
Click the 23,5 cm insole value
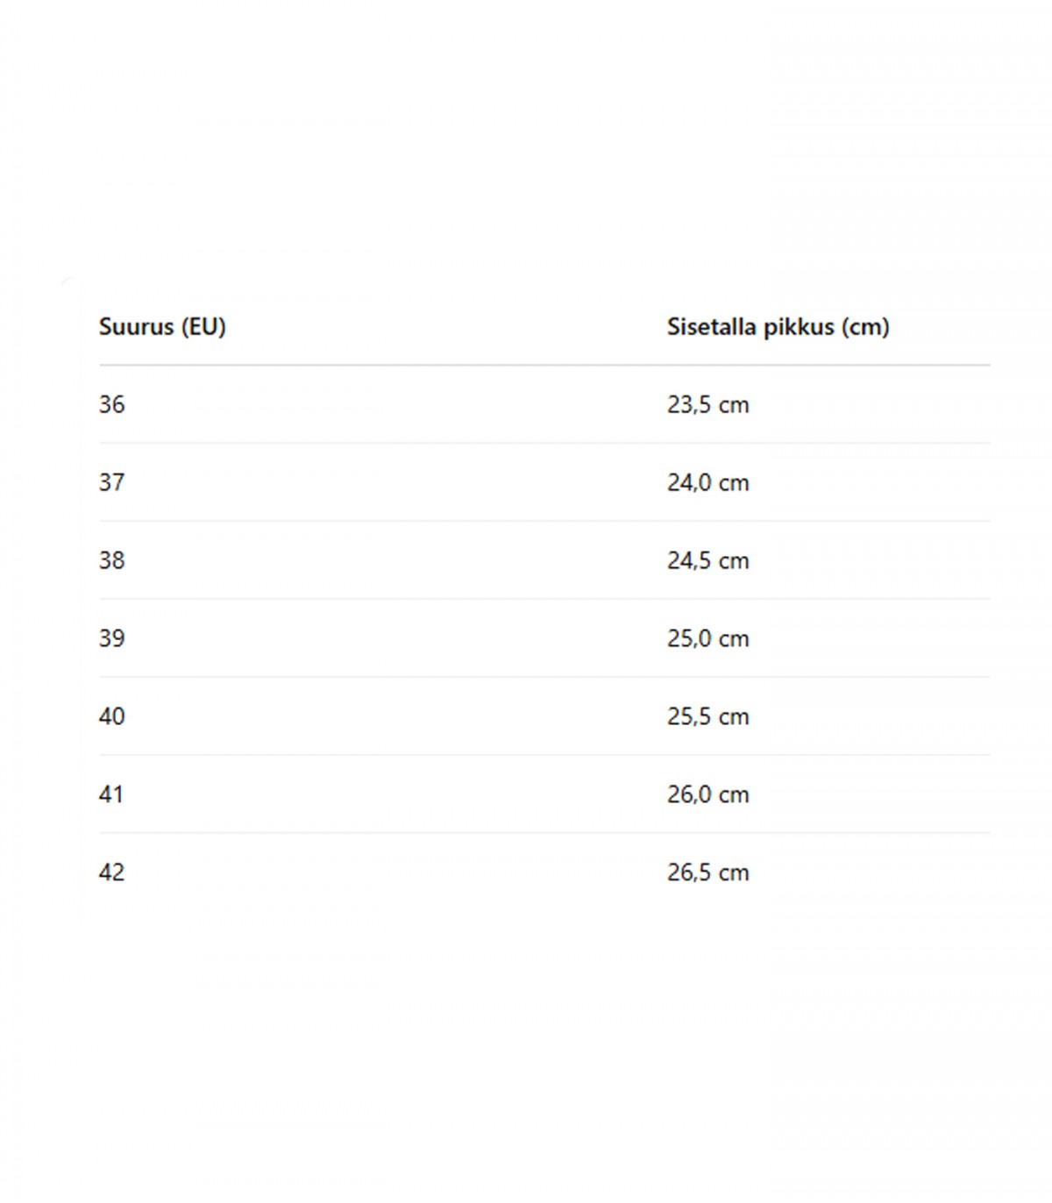point(707,405)
